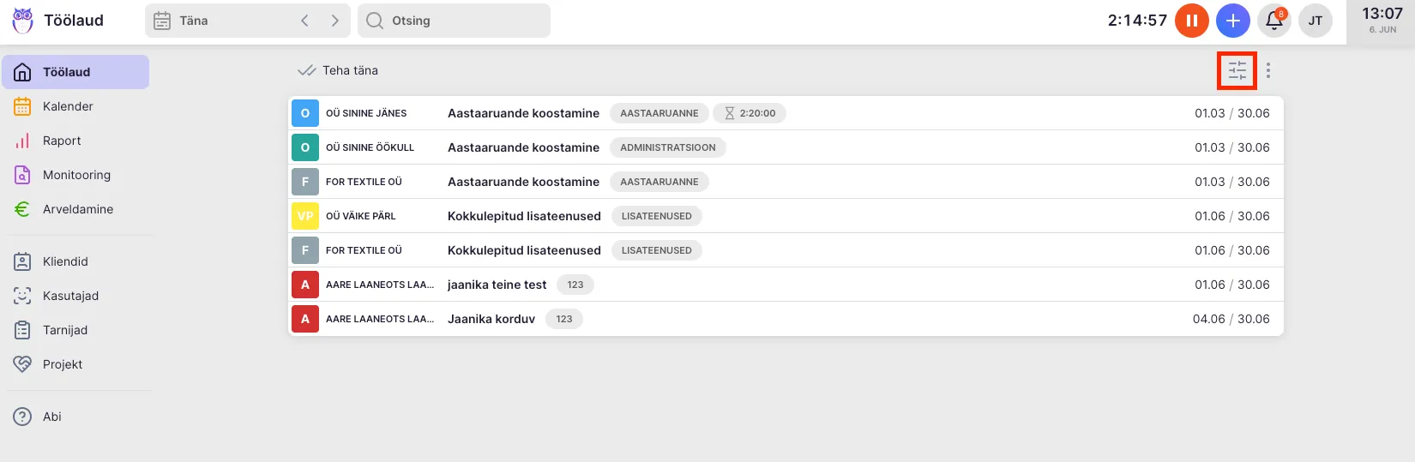
Task: Click the 2:20:00 timer badge
Action: [x=749, y=113]
